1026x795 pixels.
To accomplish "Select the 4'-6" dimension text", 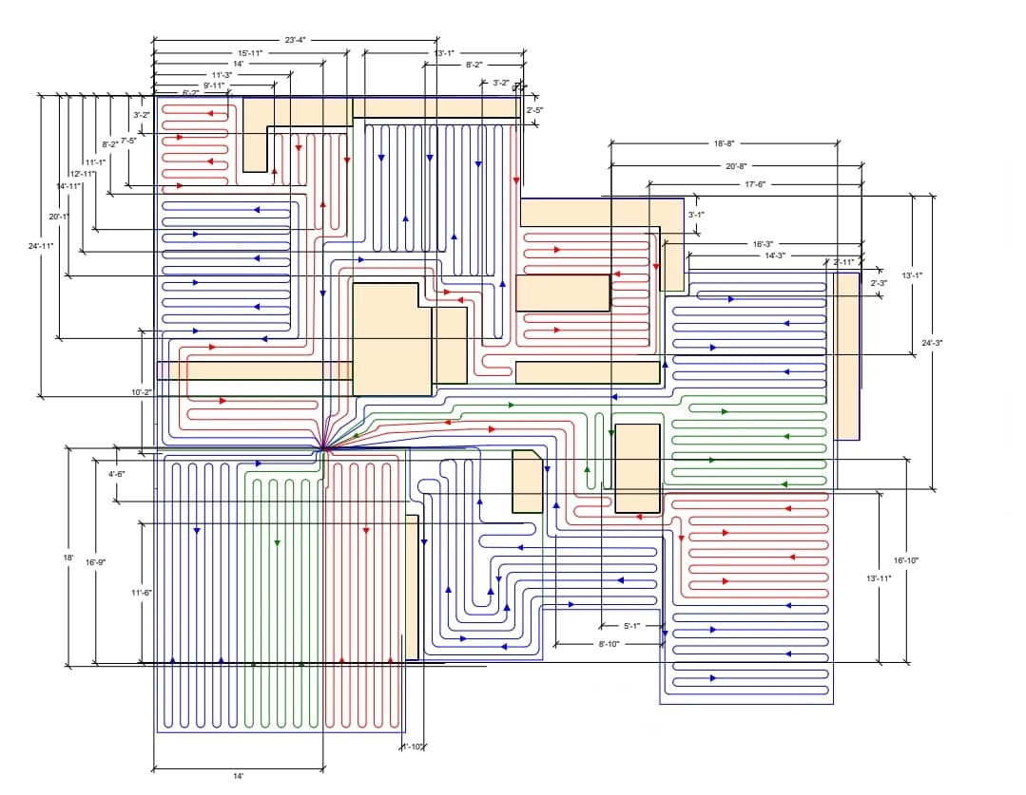I will point(116,474).
